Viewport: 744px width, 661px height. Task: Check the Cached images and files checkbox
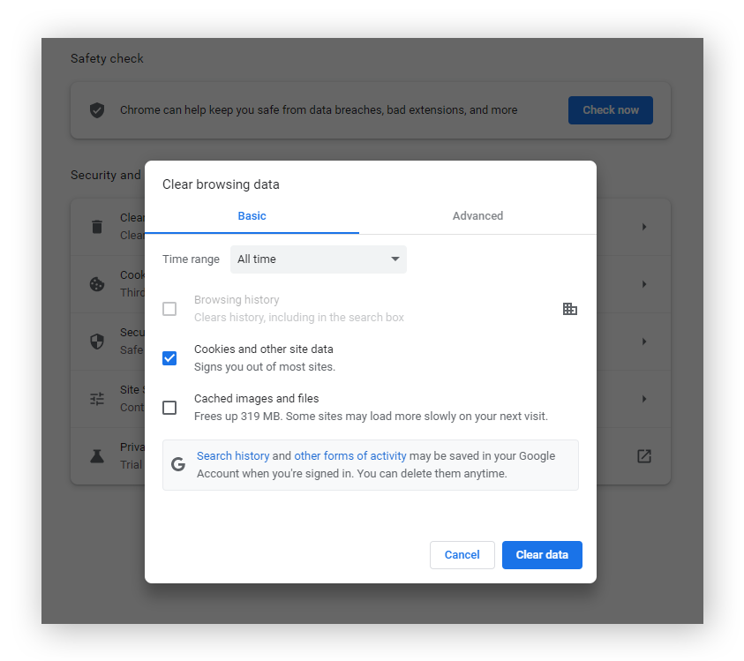point(169,408)
